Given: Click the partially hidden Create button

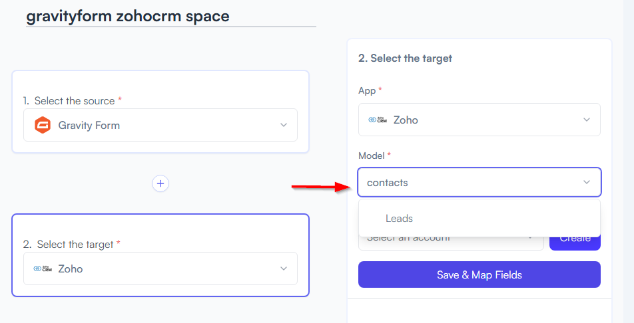Looking at the screenshot, I should click(x=575, y=242).
